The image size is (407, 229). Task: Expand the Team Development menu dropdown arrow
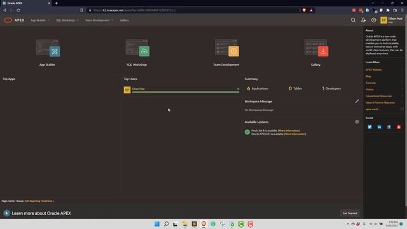click(x=113, y=20)
